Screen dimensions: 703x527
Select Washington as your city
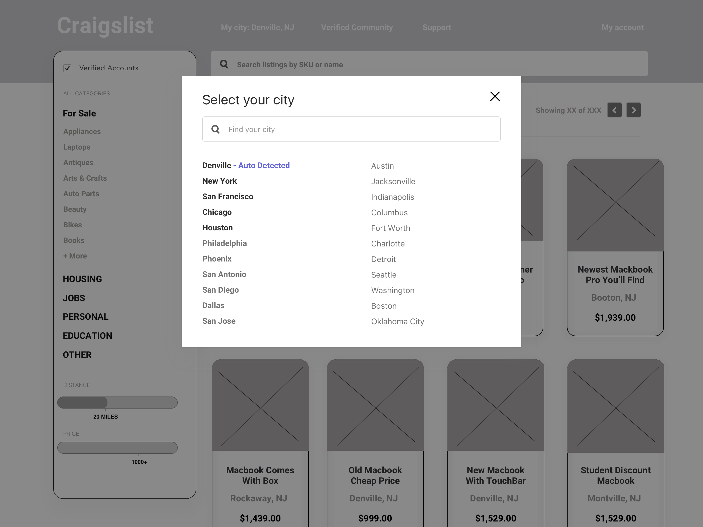pyautogui.click(x=393, y=290)
